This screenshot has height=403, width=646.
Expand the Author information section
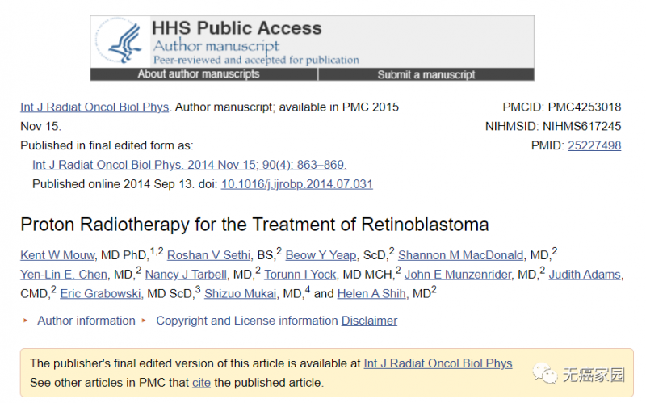click(x=86, y=321)
